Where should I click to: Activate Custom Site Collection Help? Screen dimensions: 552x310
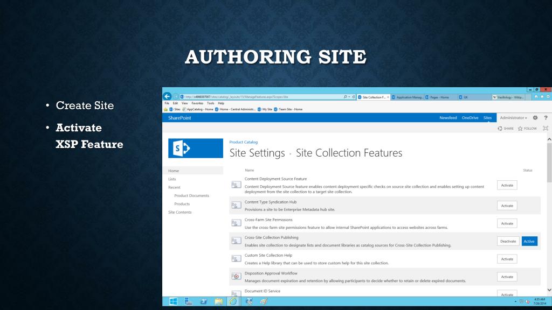coord(507,259)
